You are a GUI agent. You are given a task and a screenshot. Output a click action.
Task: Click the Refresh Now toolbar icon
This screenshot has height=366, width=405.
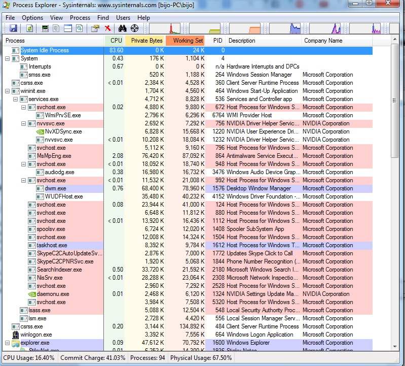(x=30, y=28)
